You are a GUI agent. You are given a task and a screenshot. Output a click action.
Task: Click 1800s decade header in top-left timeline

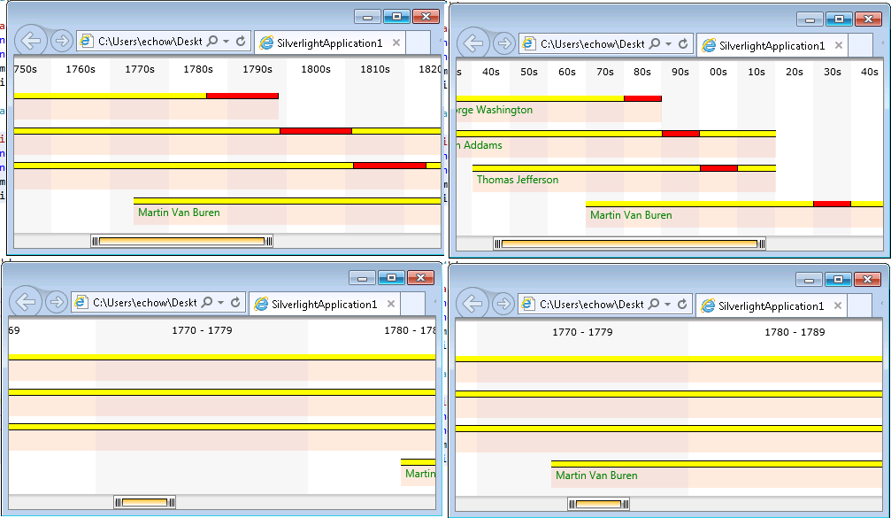316,69
